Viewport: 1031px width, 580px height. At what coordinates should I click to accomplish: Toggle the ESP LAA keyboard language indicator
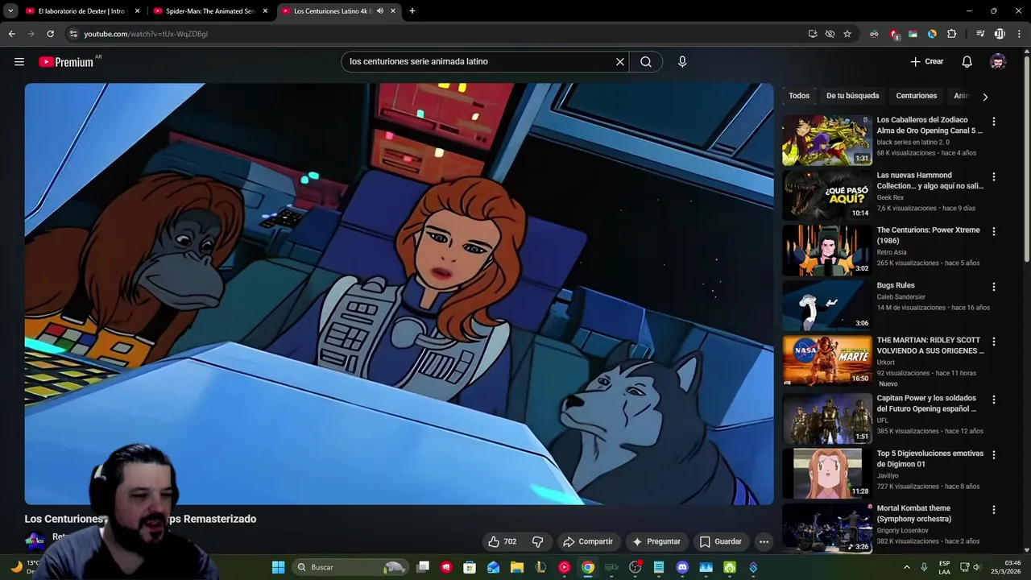coord(944,567)
